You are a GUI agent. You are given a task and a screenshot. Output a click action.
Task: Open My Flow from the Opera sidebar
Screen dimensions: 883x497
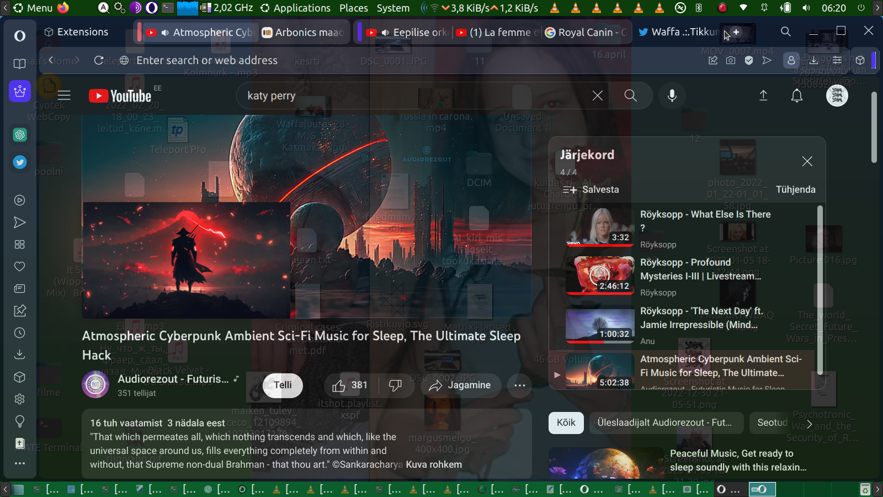click(20, 223)
